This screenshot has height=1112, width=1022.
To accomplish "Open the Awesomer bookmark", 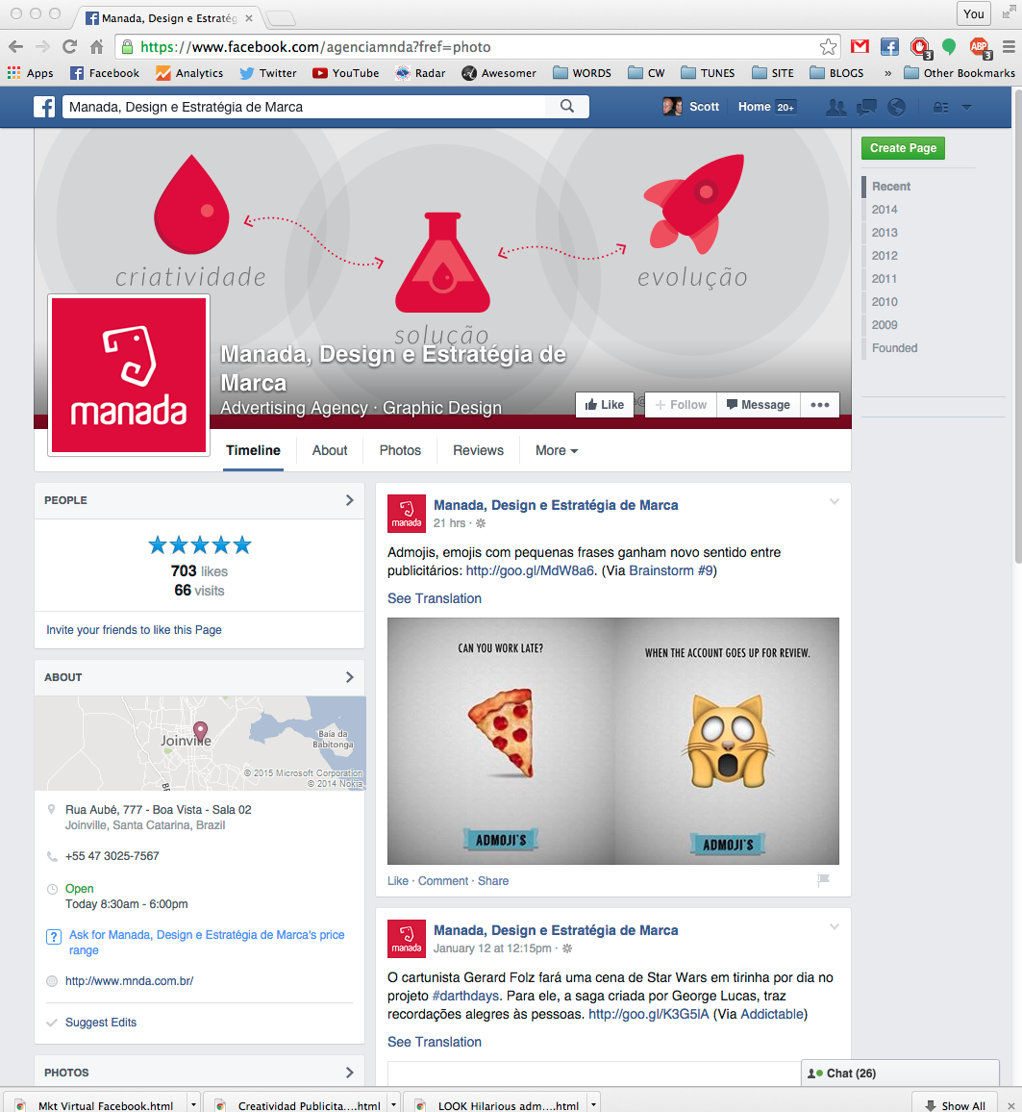I will point(499,73).
